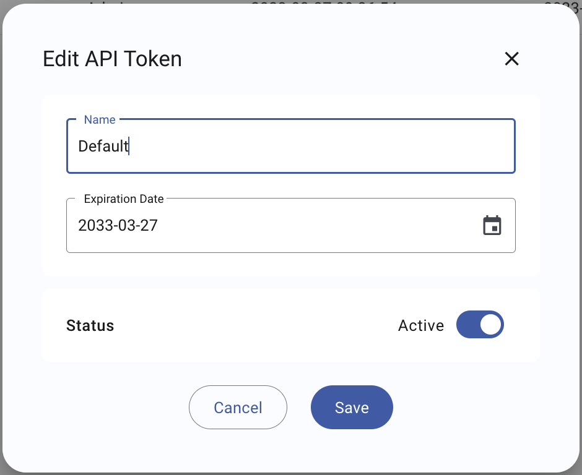
Task: Click the white knob of the status switch
Action: pyautogui.click(x=490, y=325)
